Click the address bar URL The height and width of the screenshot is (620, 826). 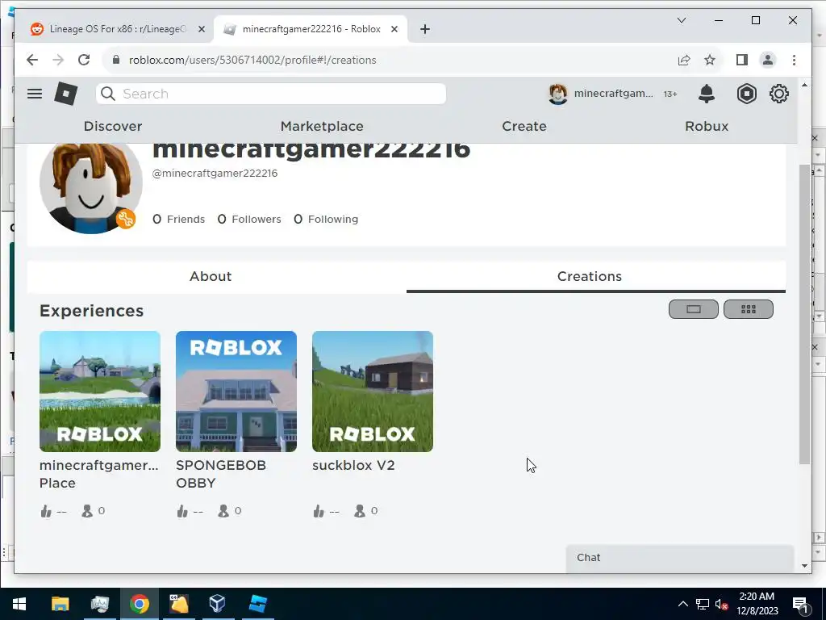click(x=252, y=60)
